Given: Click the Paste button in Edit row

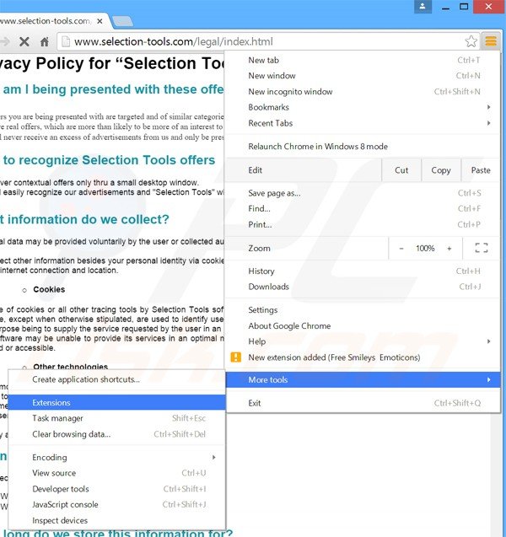Looking at the screenshot, I should [x=481, y=169].
